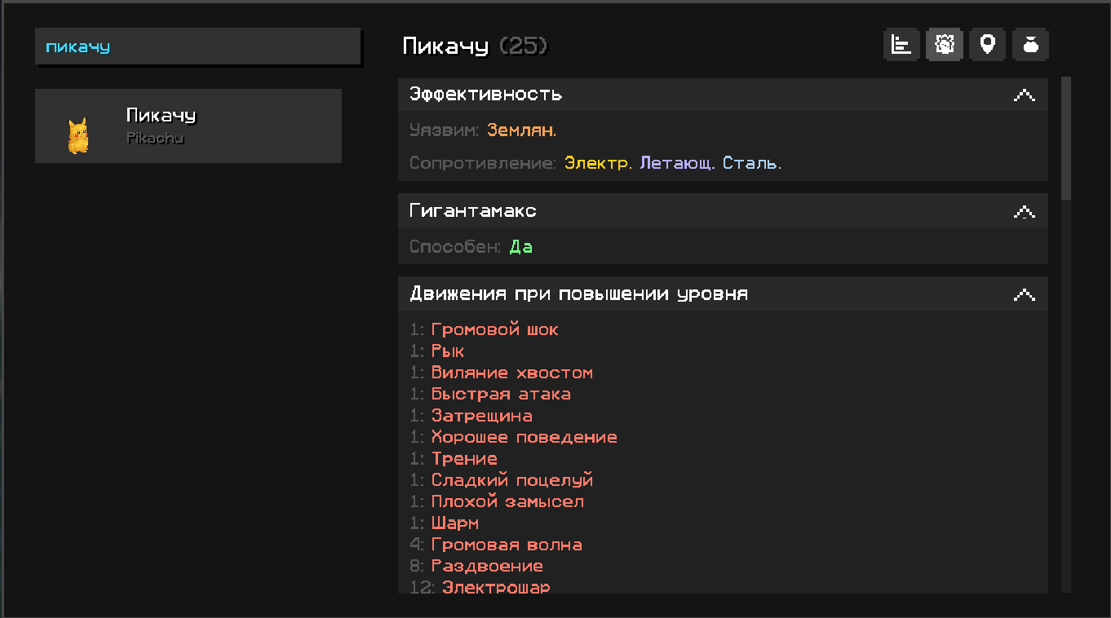Open the drops bag tab
The height and width of the screenshot is (618, 1111).
[x=1030, y=45]
